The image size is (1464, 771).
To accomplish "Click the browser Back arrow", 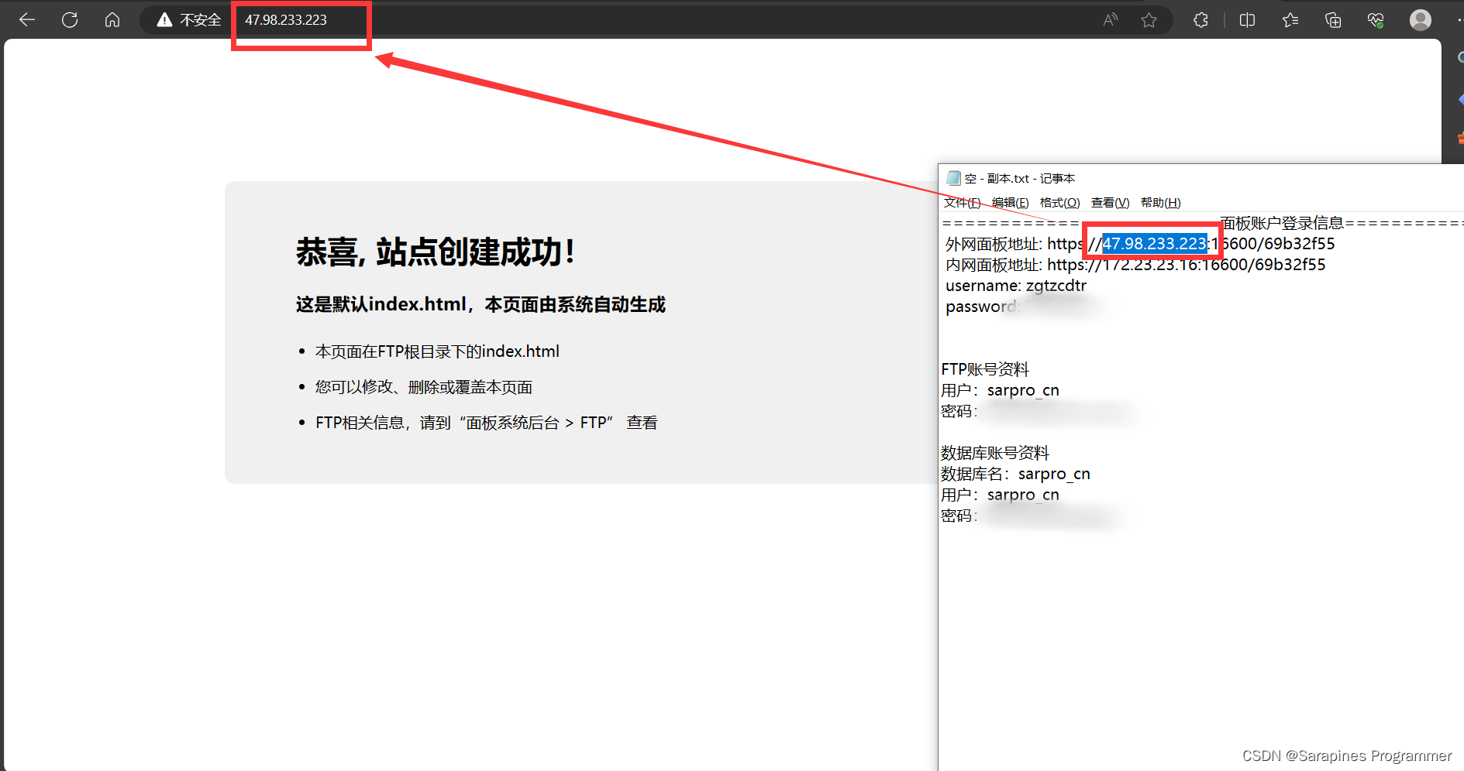I will point(27,20).
